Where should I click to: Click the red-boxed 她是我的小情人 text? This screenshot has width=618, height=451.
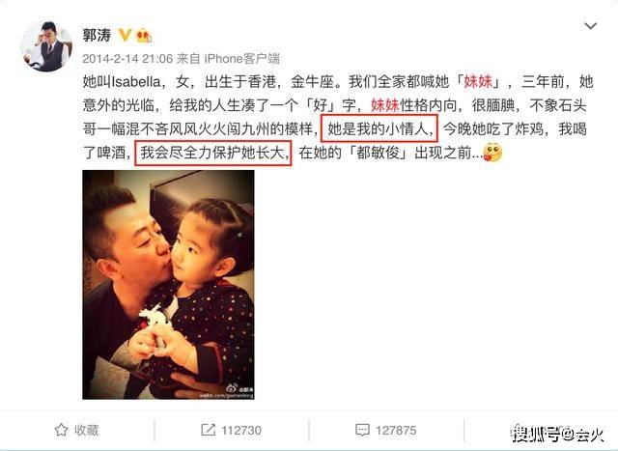[379, 128]
